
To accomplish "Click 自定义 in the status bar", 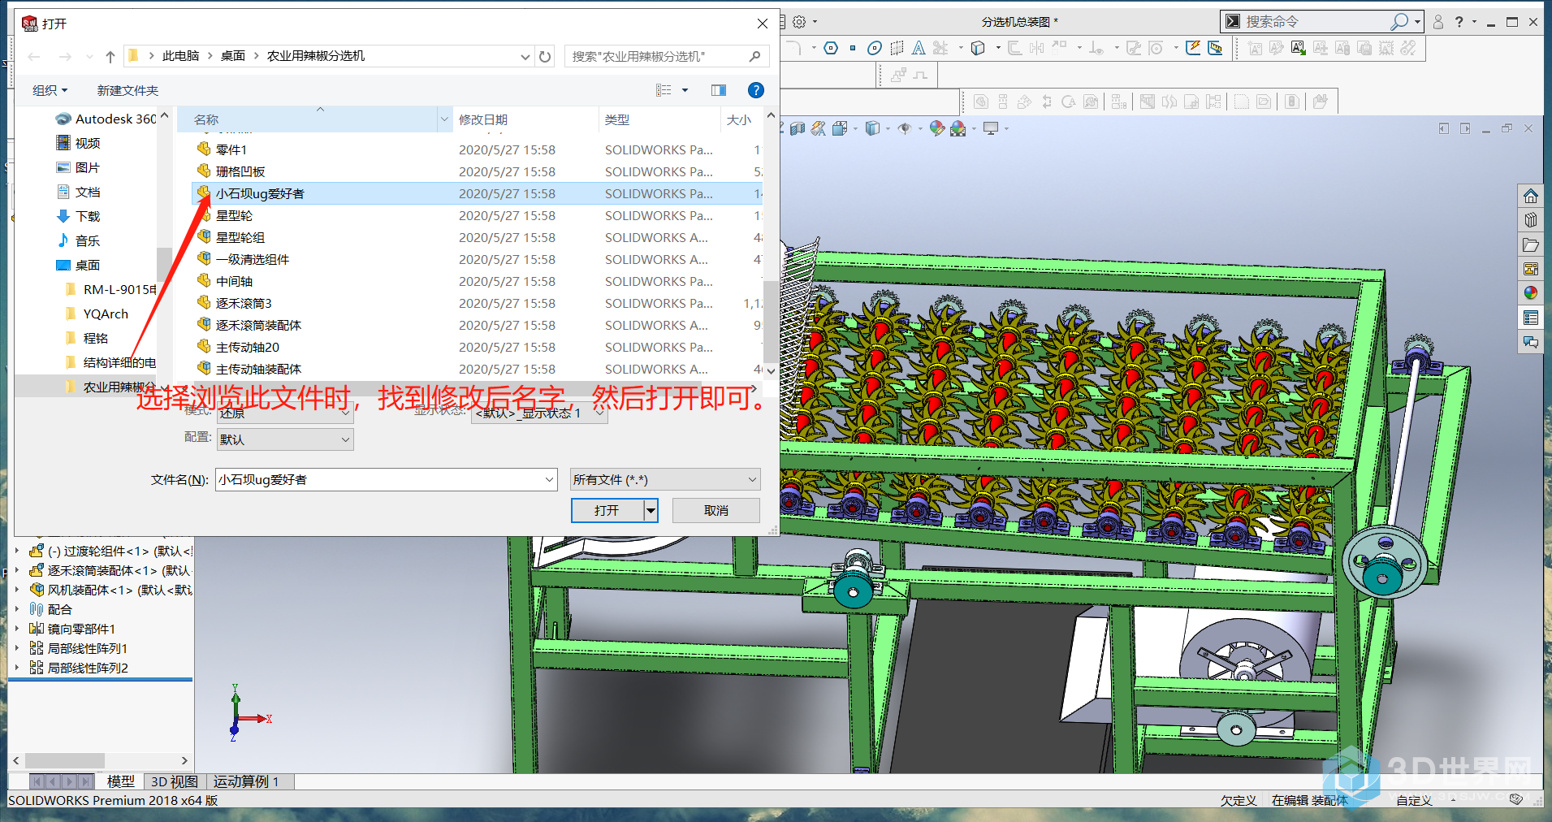I will (x=1414, y=800).
